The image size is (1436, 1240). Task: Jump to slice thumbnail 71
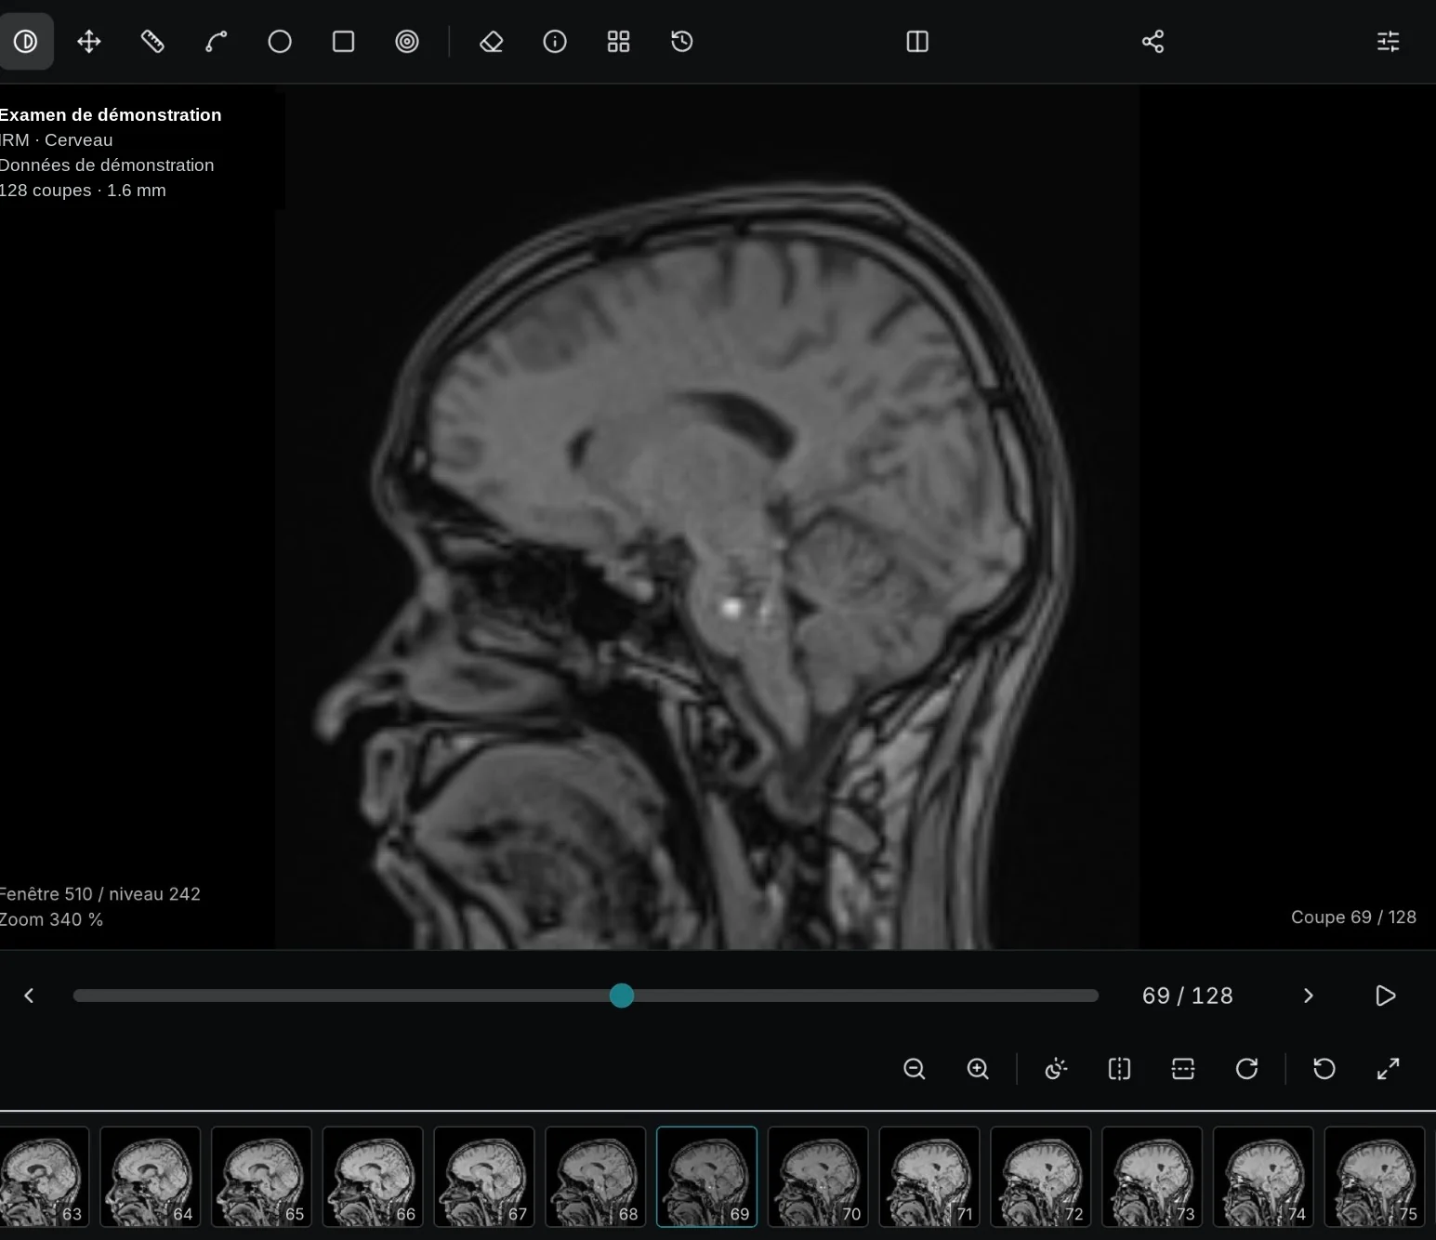coord(930,1177)
